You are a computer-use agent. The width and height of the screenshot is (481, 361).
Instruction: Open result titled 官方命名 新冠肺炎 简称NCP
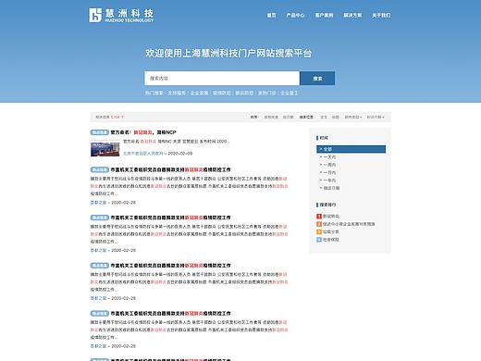143,132
